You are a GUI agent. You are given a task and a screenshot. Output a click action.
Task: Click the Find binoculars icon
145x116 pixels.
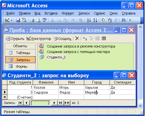pos(123,20)
